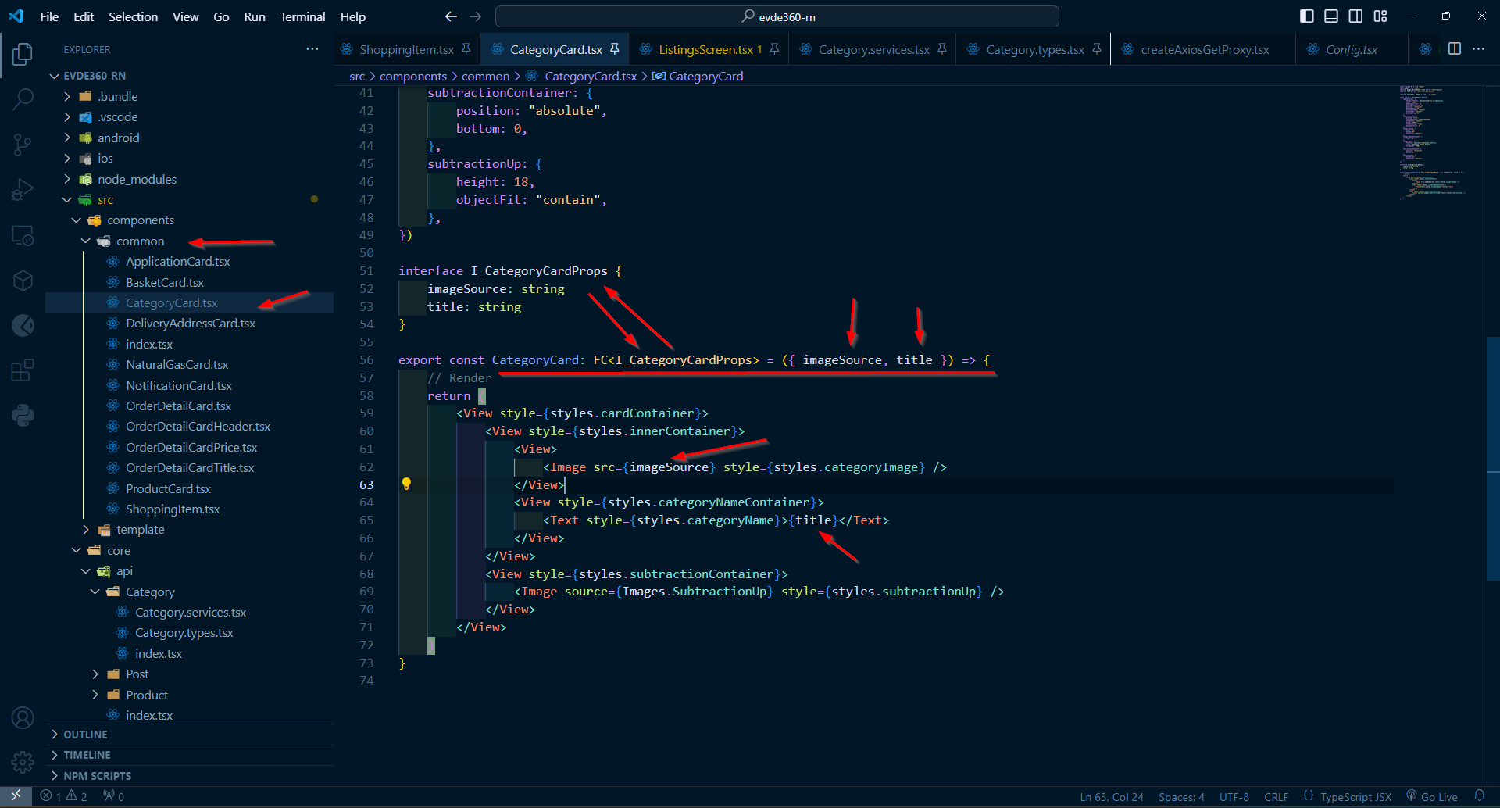
Task: Click the Accounts icon in activity bar
Action: 23,717
